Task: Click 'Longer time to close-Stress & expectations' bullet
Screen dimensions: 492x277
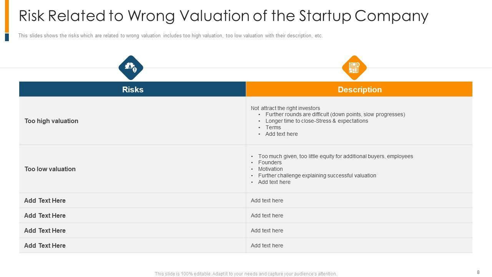Action: coord(316,121)
